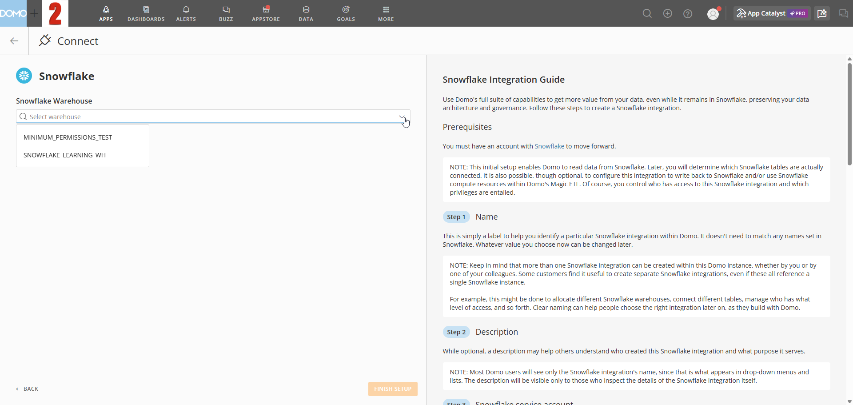This screenshot has height=405, width=853.
Task: Open the Buzz conversation panel icon
Action: click(843, 13)
